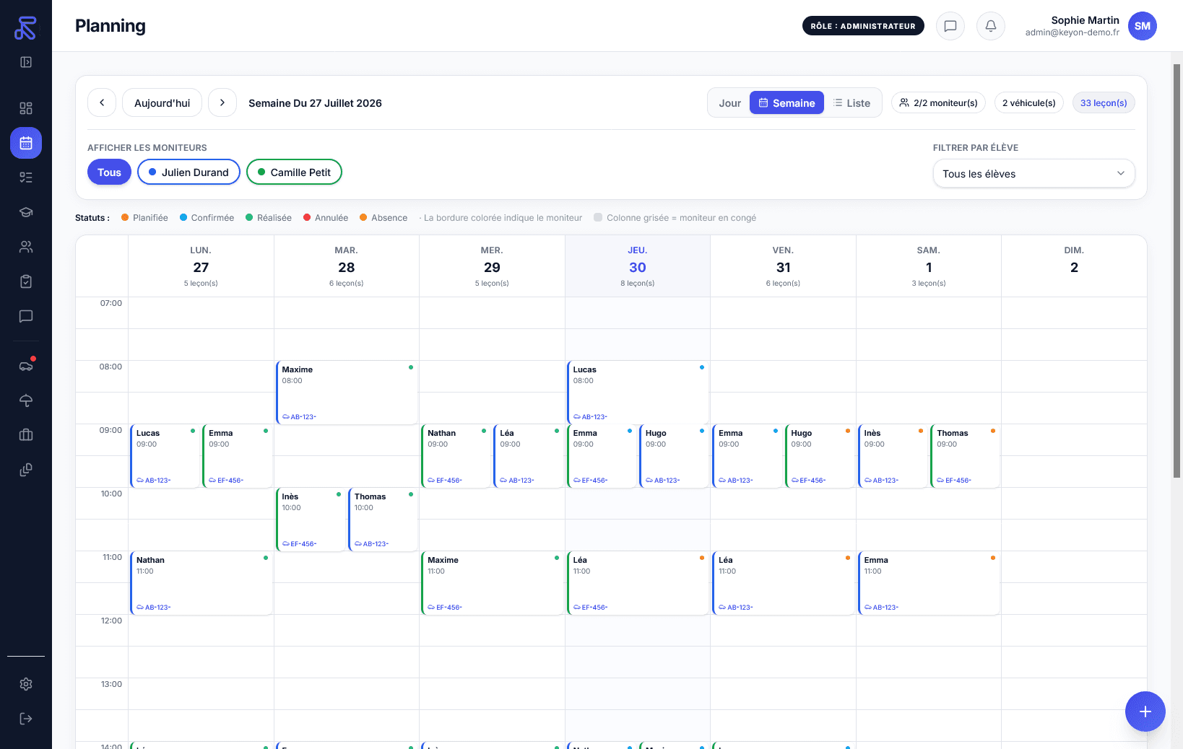Select the JEU. 30 day header
This screenshot has width=1183, height=749.
coord(638,266)
